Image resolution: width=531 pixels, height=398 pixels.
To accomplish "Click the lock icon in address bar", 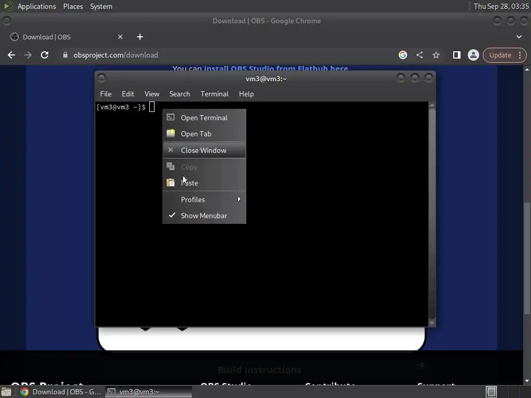I will [x=65, y=55].
